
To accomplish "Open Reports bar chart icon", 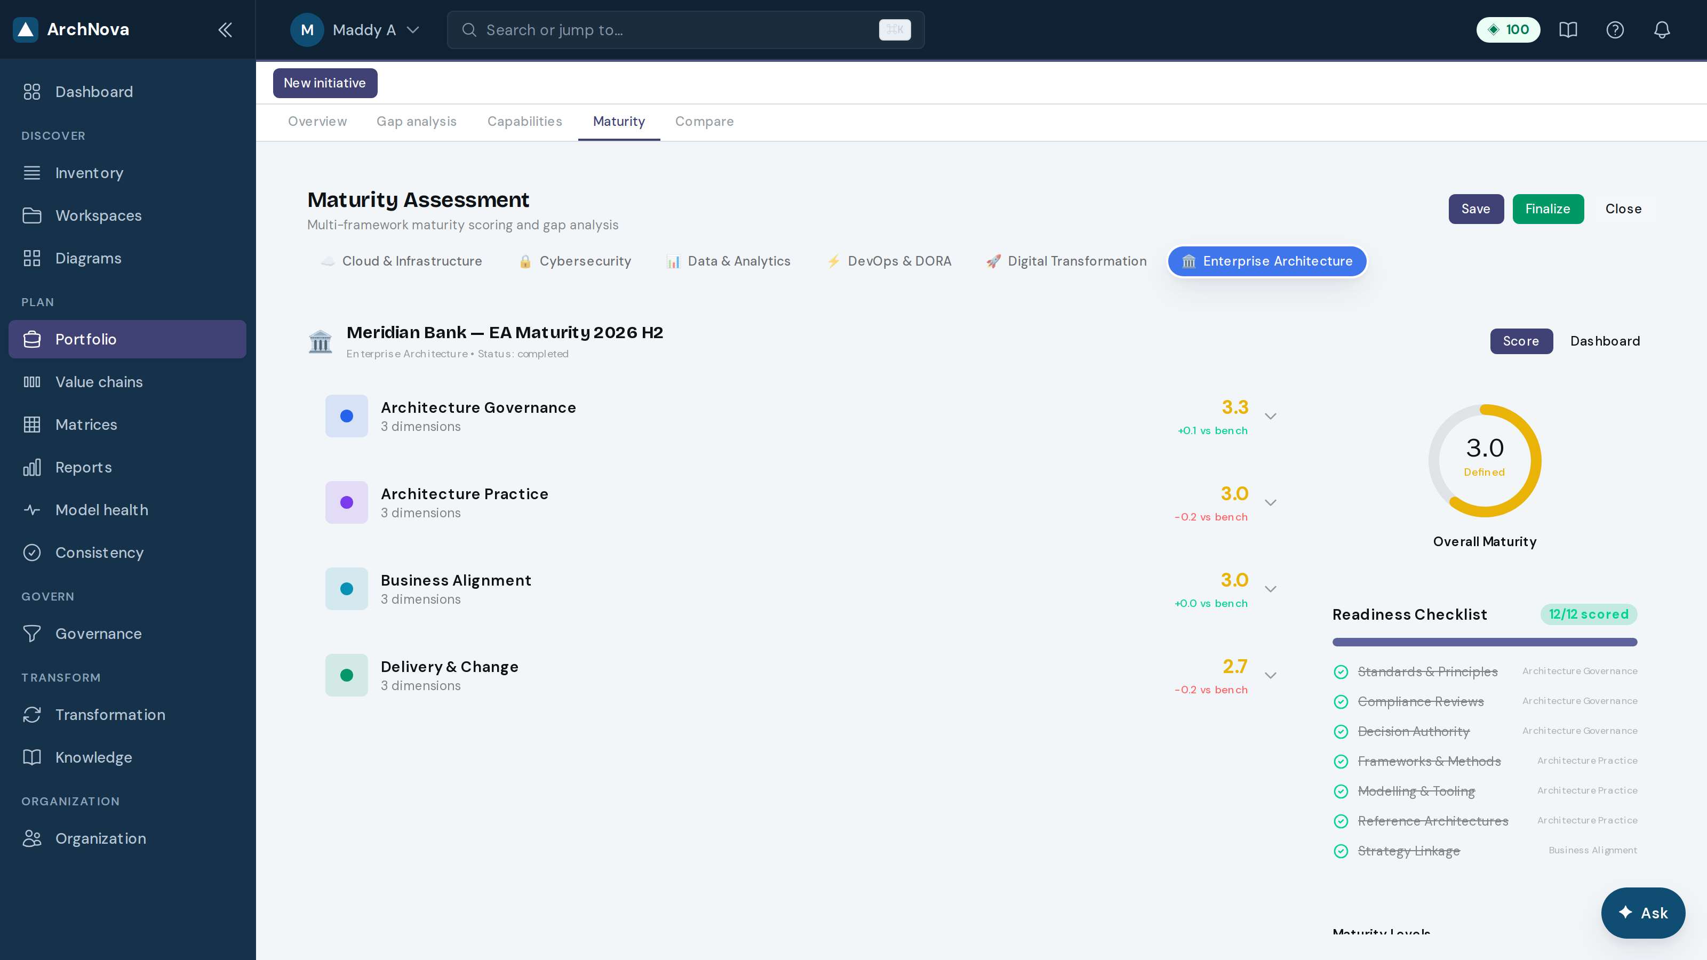I will (x=32, y=467).
